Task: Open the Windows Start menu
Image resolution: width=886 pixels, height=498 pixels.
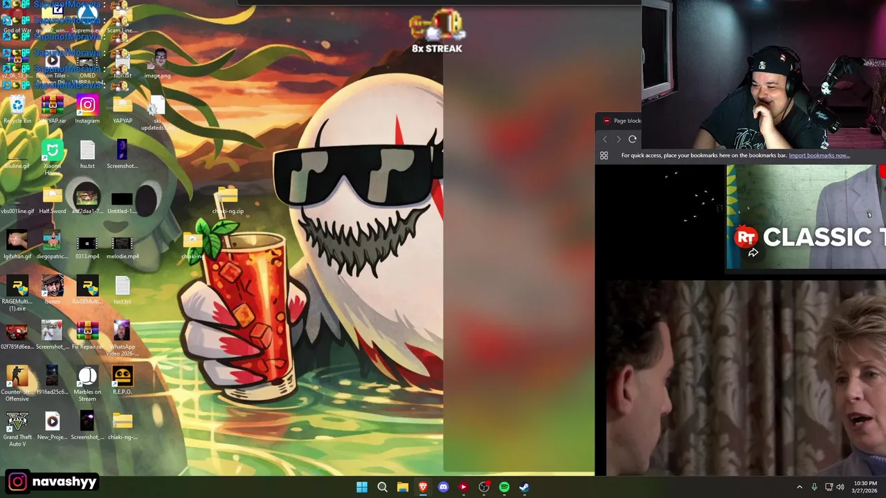Action: click(x=362, y=487)
